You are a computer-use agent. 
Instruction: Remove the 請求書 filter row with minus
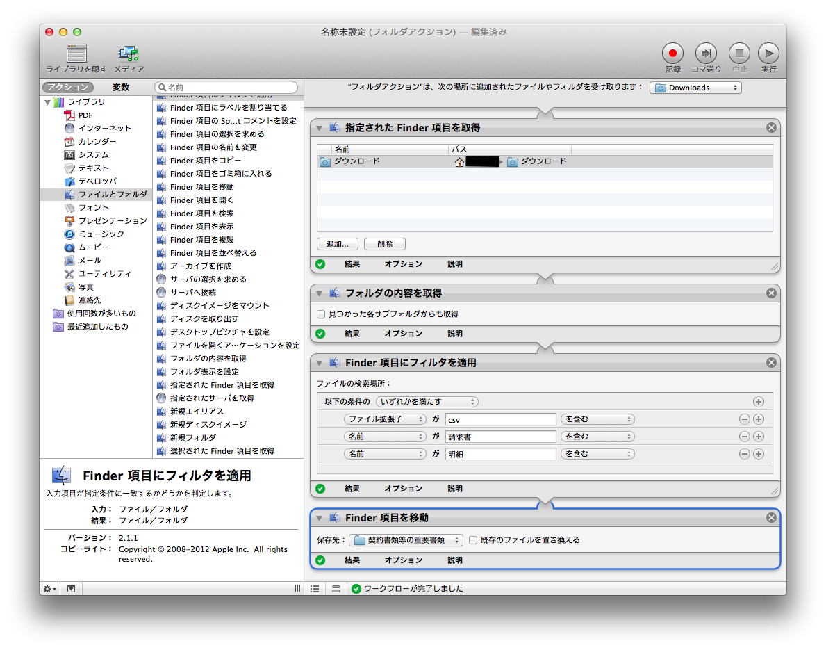coord(745,437)
